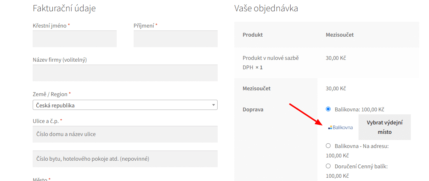Click the Mezisoučet column header
Screen dimensions: 429x181
340,35
